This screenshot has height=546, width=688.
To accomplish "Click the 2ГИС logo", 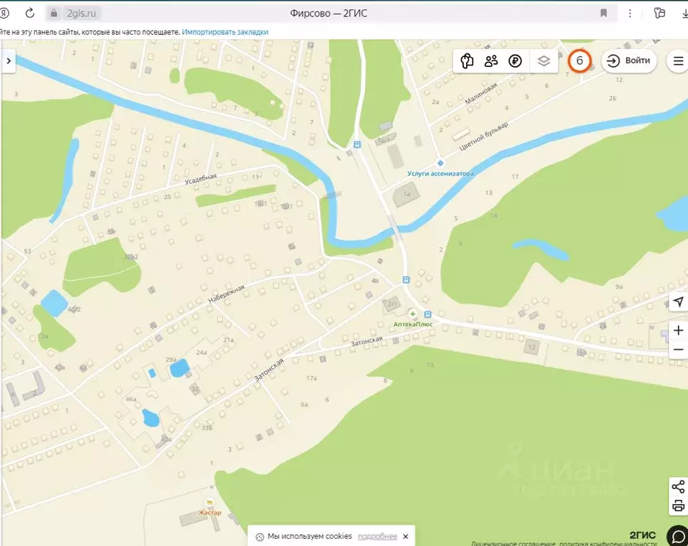I will pyautogui.click(x=642, y=535).
